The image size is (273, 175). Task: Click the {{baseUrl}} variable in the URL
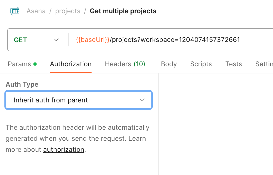tap(93, 40)
